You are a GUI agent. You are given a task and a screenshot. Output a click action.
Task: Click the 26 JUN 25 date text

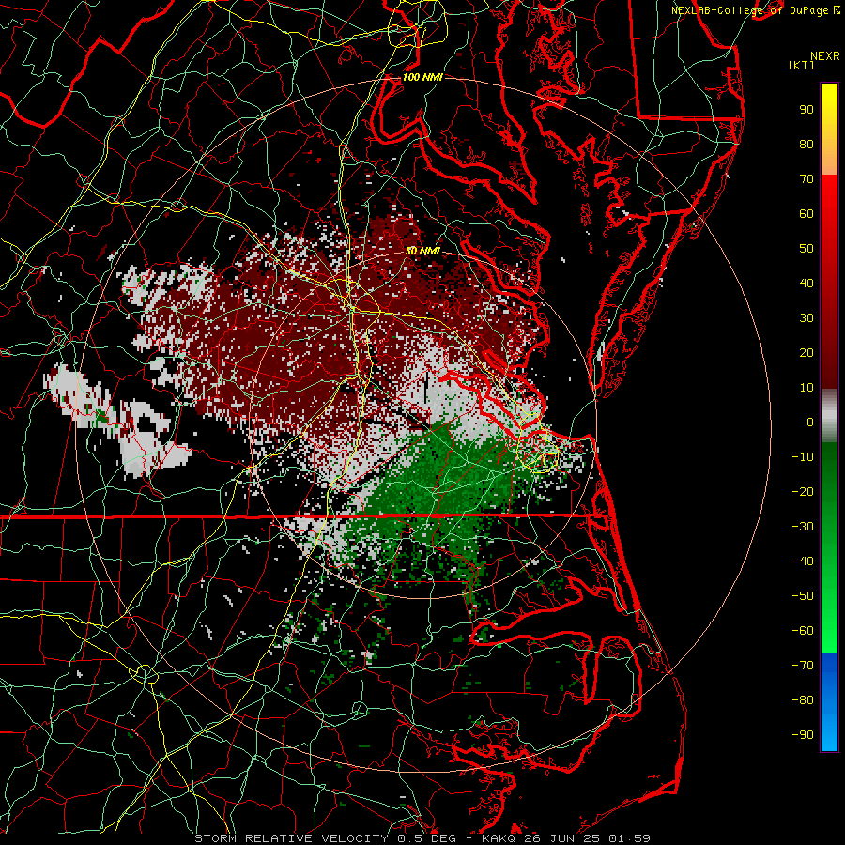click(x=563, y=838)
